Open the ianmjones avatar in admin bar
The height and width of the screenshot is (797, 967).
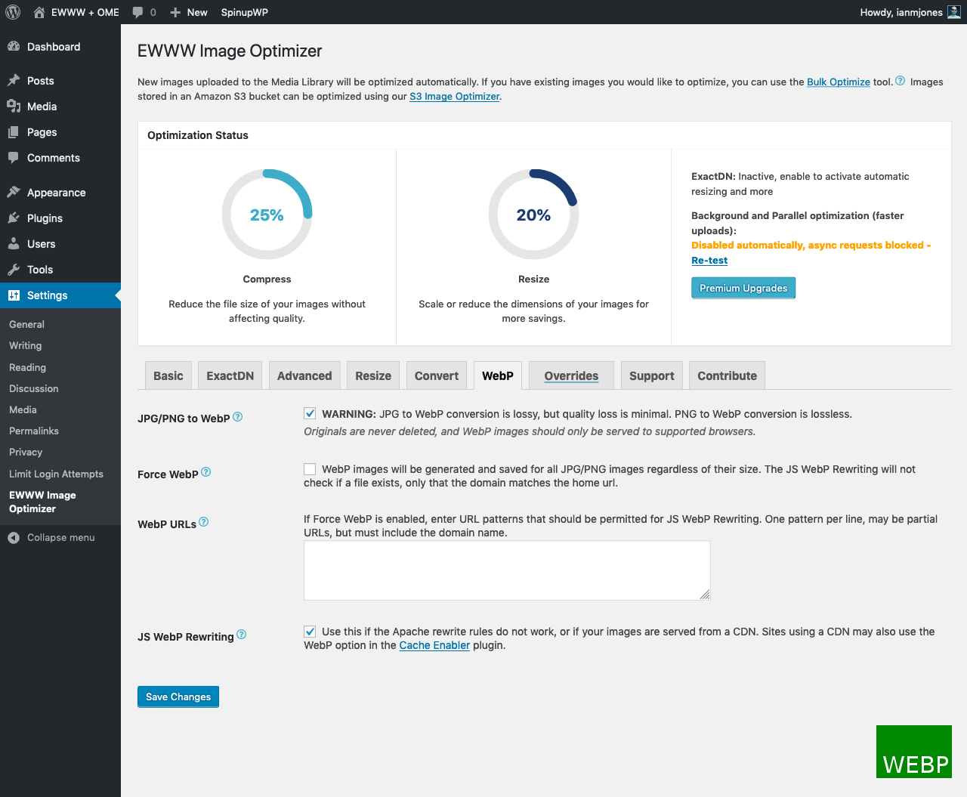[954, 12]
